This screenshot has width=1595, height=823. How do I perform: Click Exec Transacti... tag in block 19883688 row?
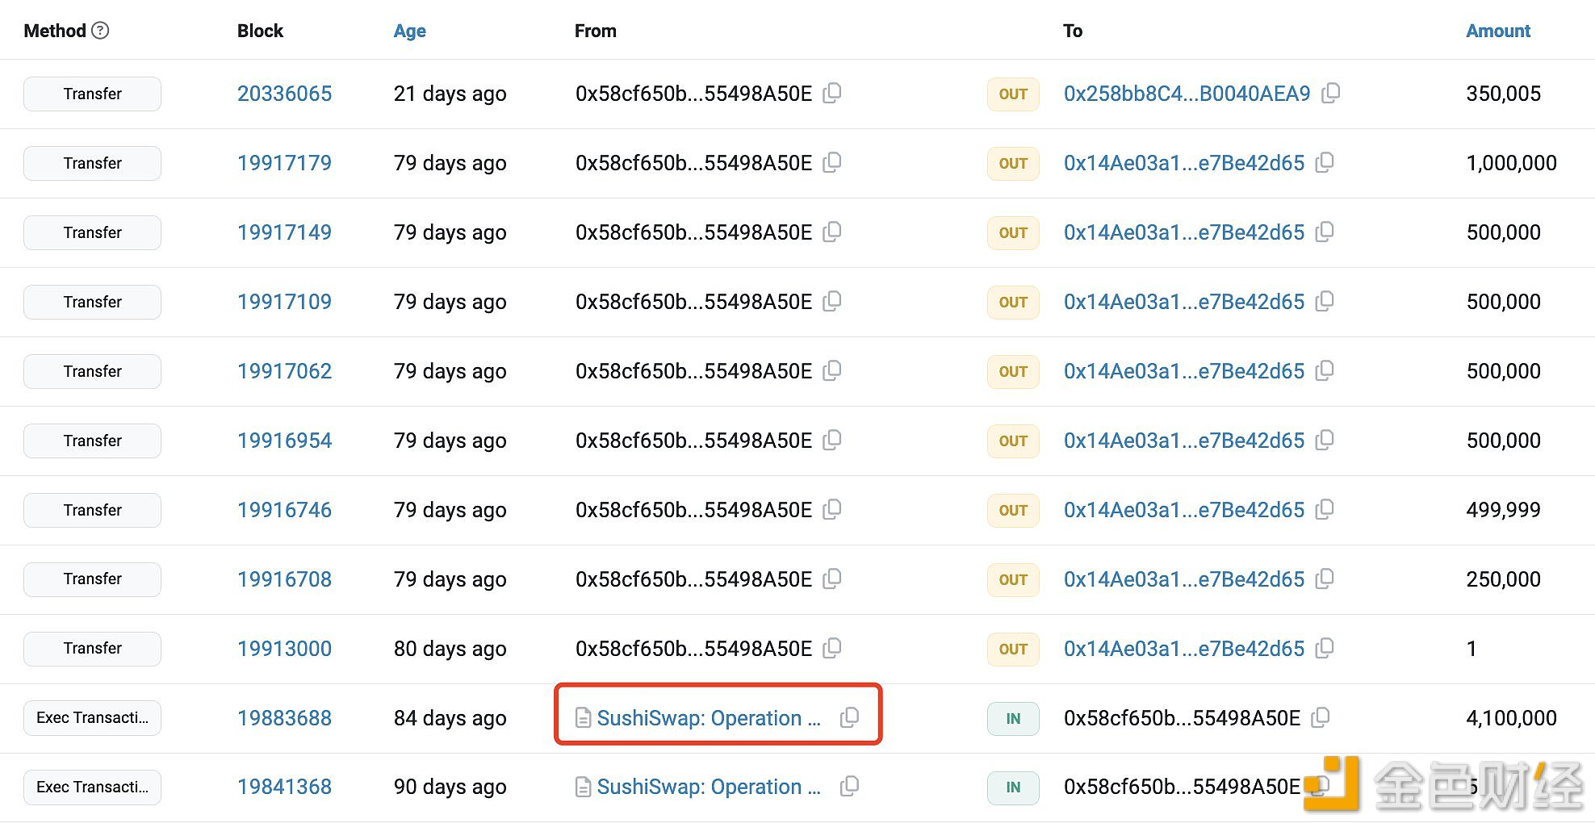92,718
